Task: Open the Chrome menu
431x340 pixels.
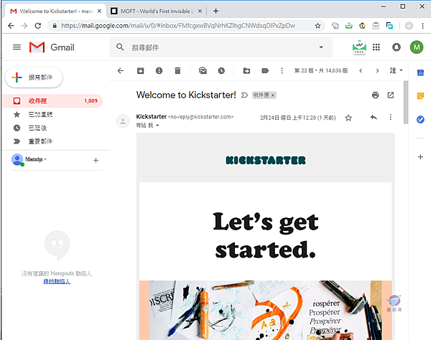Action: pos(422,26)
